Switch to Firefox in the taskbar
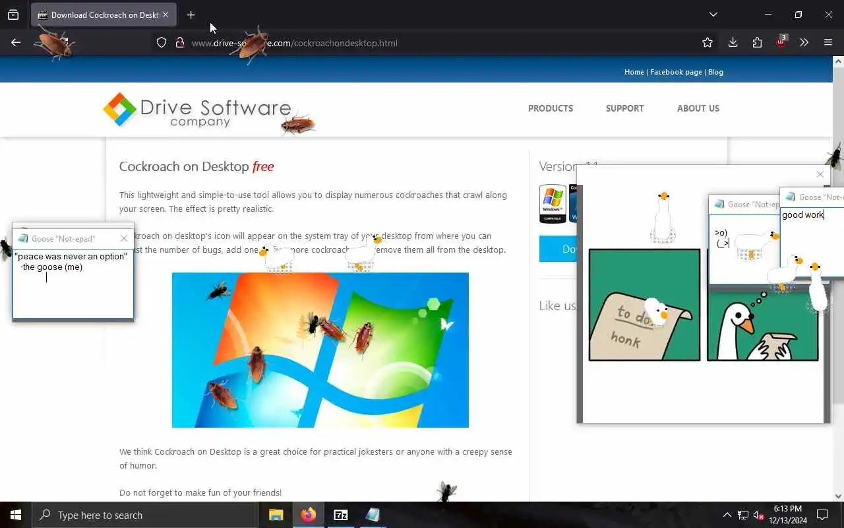Image resolution: width=844 pixels, height=528 pixels. pos(309,515)
